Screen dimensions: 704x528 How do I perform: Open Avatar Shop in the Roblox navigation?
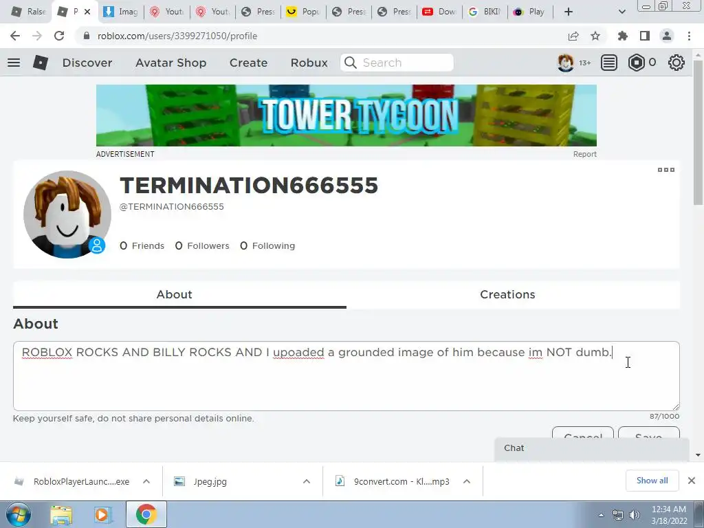point(170,63)
